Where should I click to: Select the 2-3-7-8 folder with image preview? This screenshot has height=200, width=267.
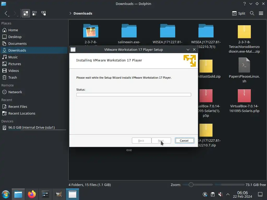[x=90, y=31]
